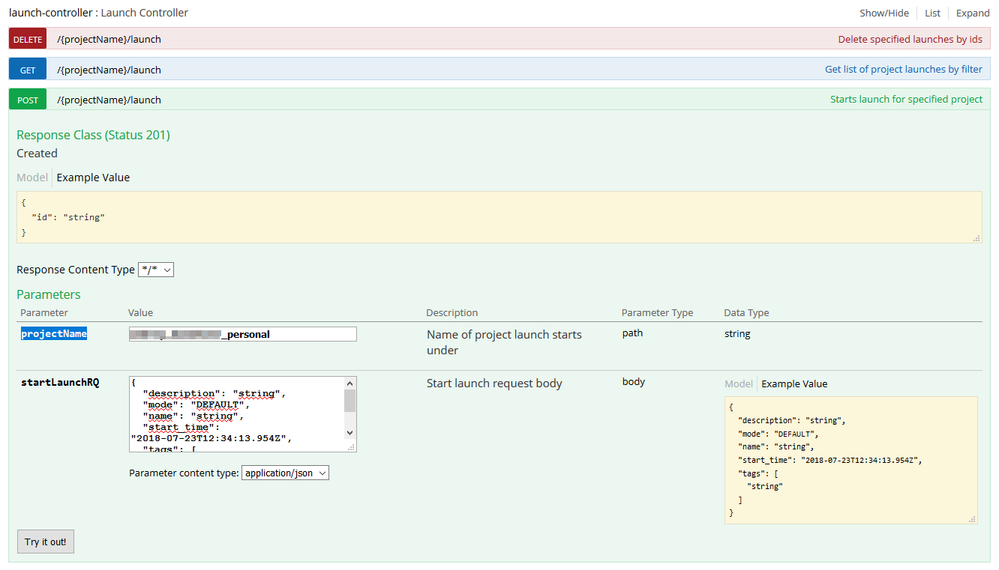
Task: Open 'Starts launch for specified project' operation
Action: click(906, 99)
